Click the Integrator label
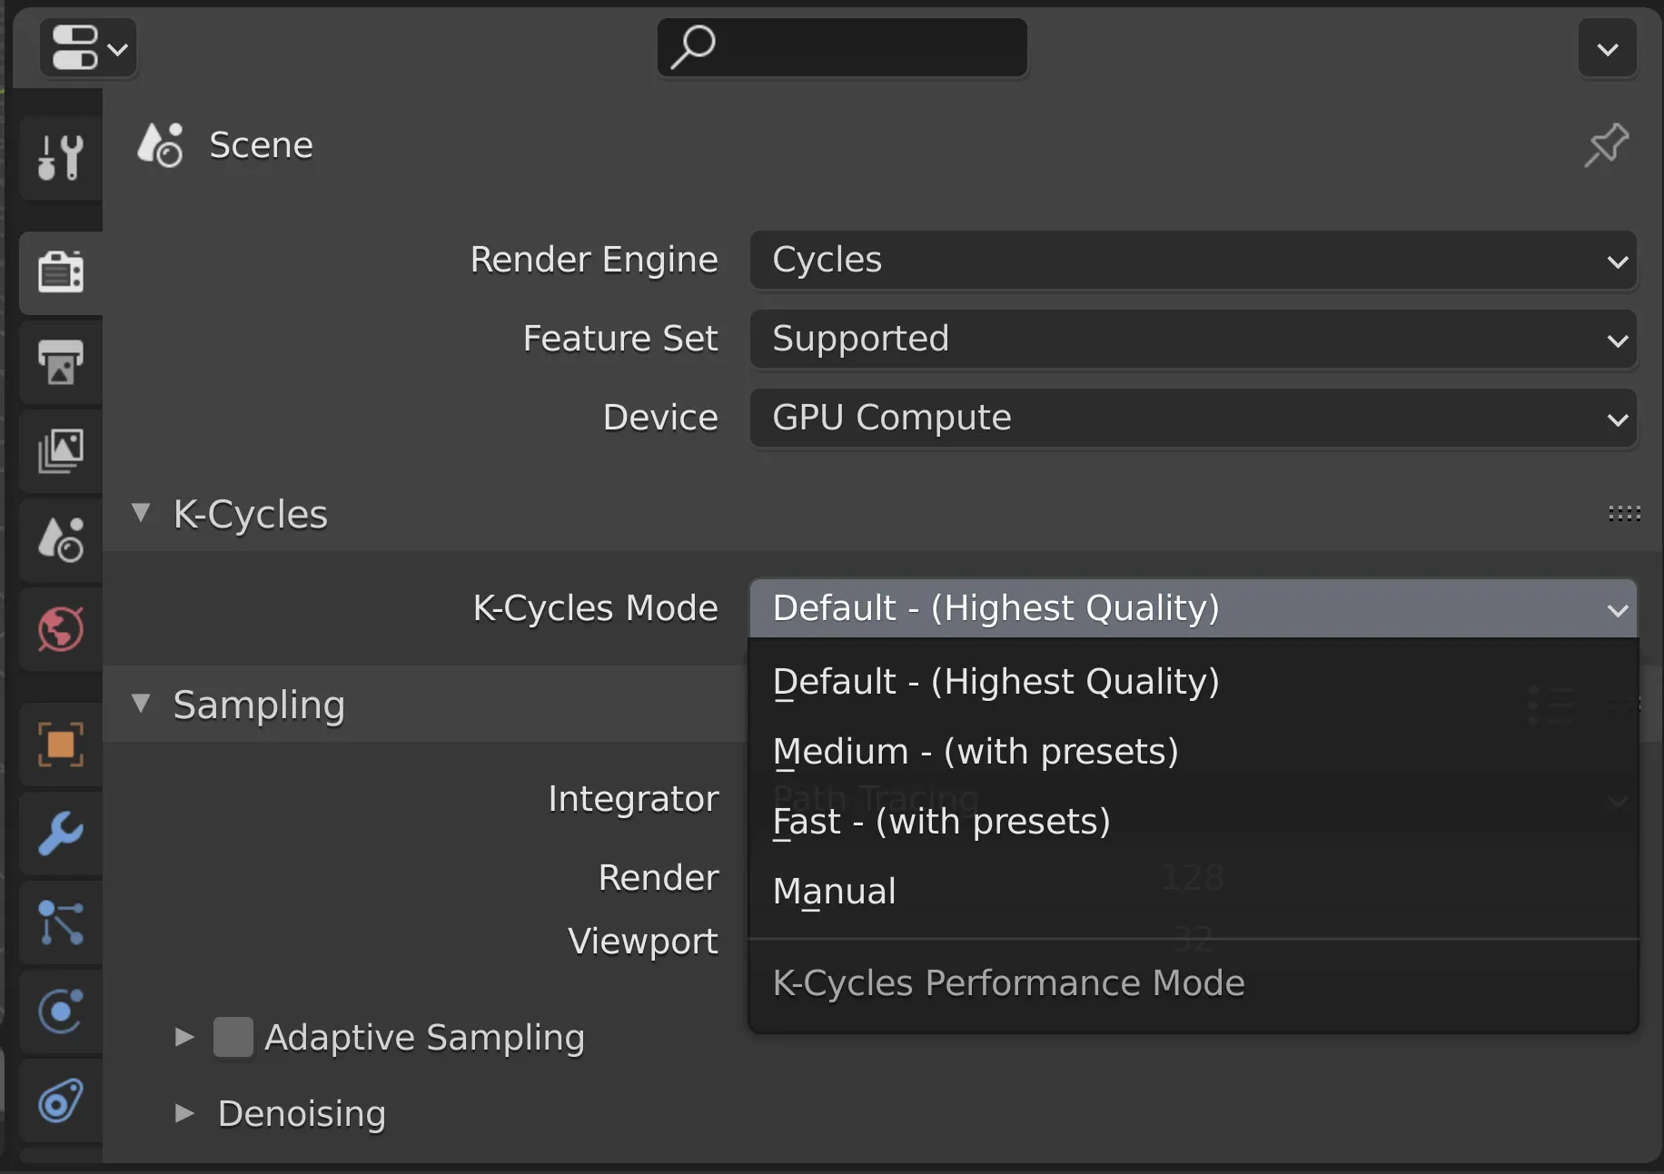Screen dimensions: 1664x1174 (x=633, y=800)
